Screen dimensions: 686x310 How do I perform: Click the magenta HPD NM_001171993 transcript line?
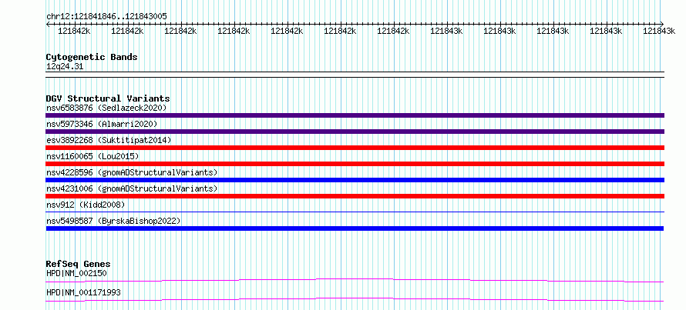[x=355, y=299]
